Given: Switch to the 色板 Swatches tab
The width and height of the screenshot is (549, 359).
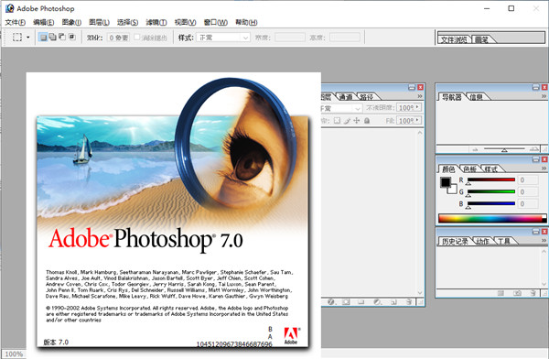Looking at the screenshot, I should click(x=469, y=169).
